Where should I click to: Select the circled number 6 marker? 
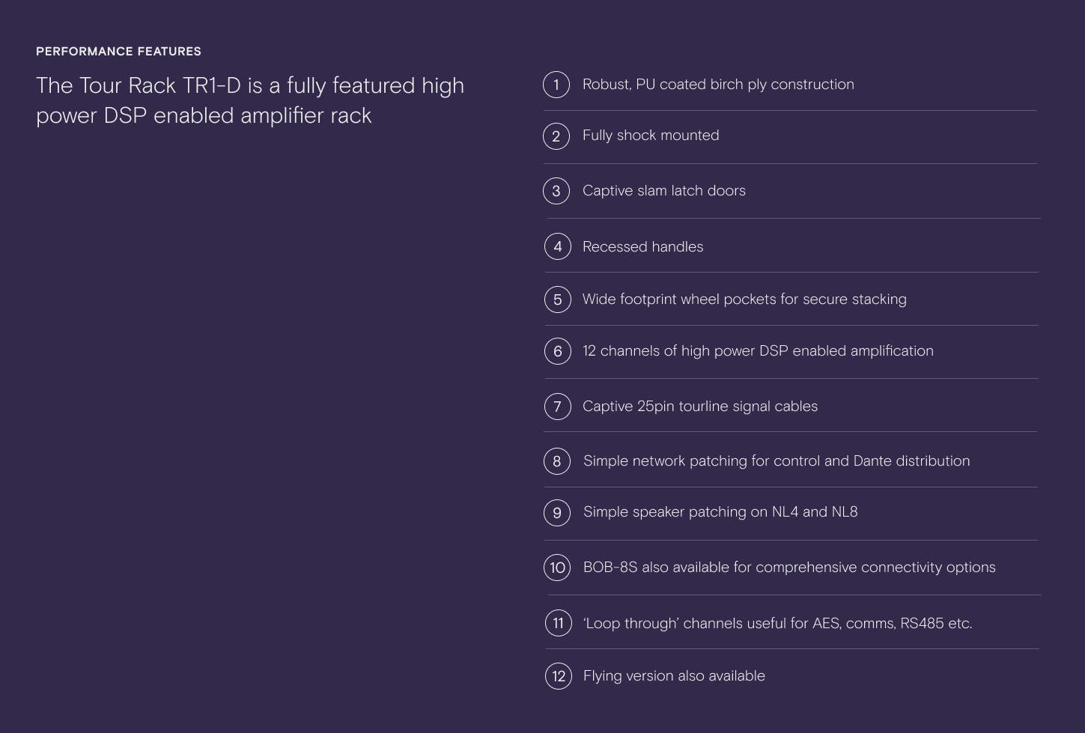click(558, 351)
